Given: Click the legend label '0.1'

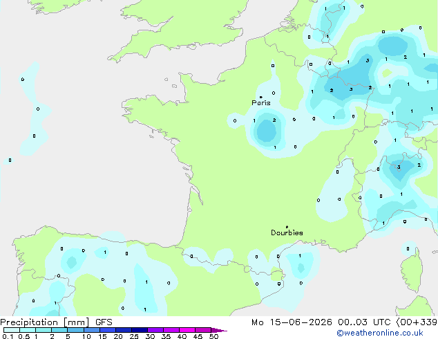Looking at the screenshot, I should pyautogui.click(x=7, y=336).
